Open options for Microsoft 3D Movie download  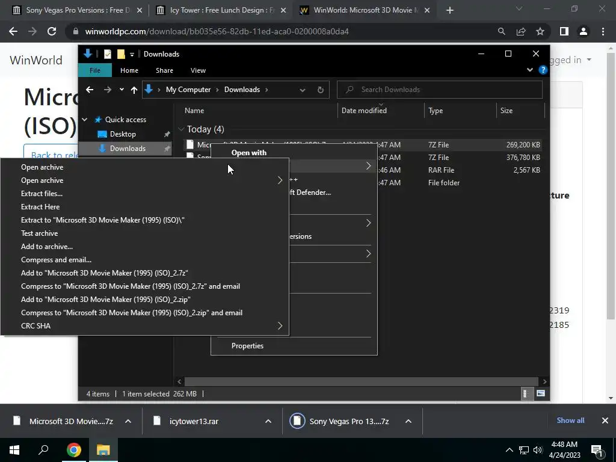click(128, 421)
